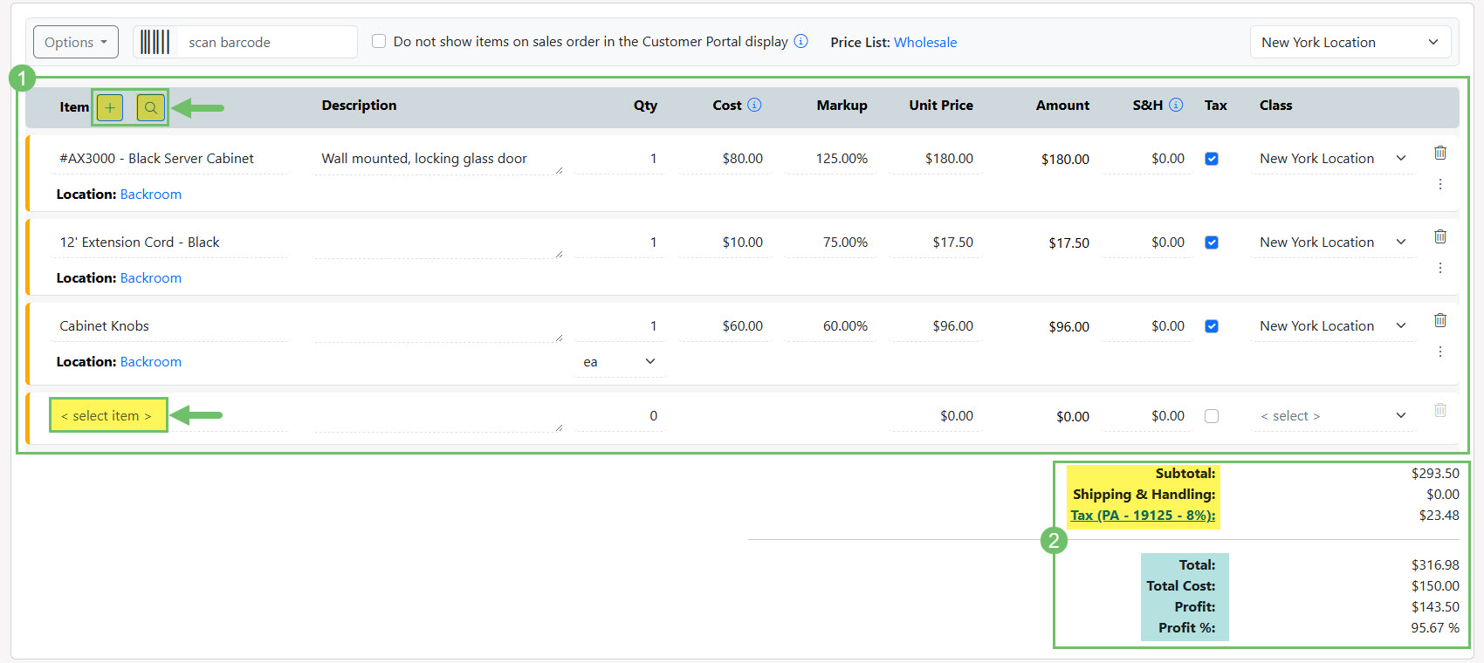Click the $96.00 unit price for Cabinet Knobs
This screenshot has height=663, width=1484.
935,326
